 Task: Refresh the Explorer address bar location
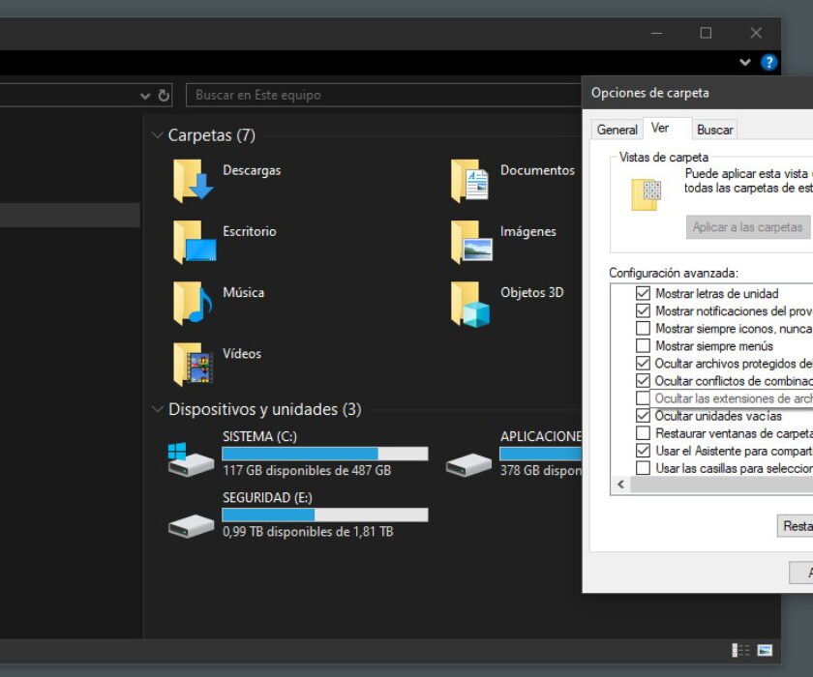tap(164, 96)
